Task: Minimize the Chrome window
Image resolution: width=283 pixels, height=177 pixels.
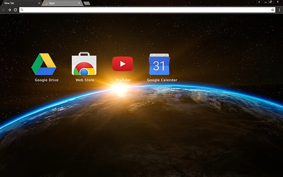Action: [x=265, y=2]
